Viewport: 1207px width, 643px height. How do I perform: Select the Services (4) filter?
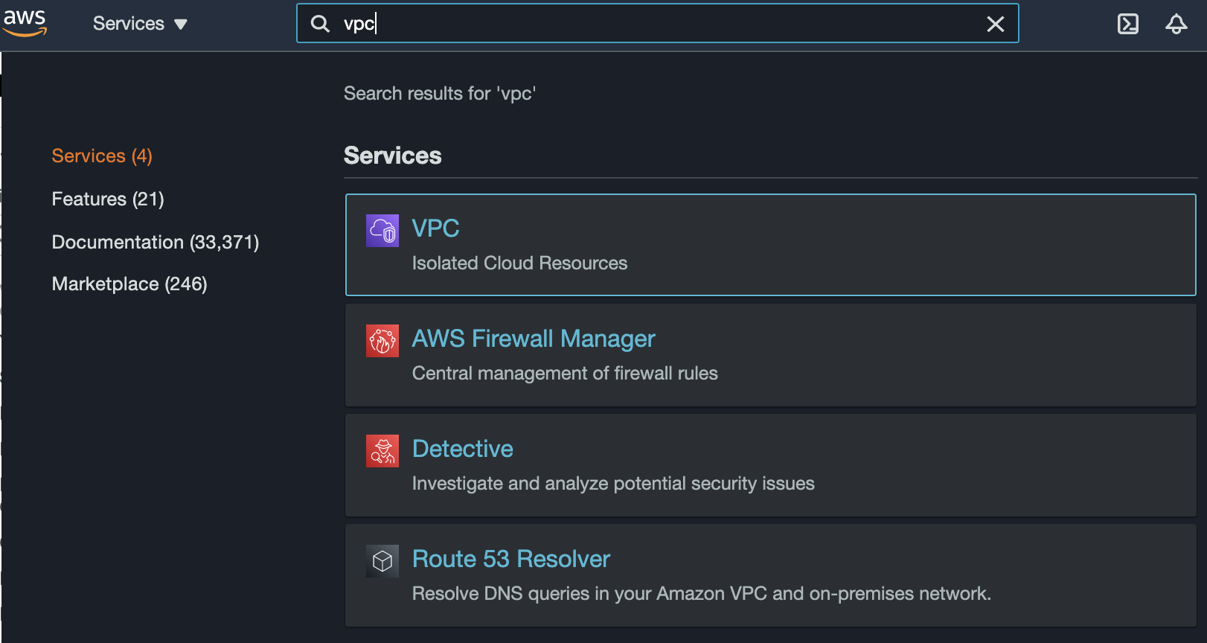pos(102,156)
